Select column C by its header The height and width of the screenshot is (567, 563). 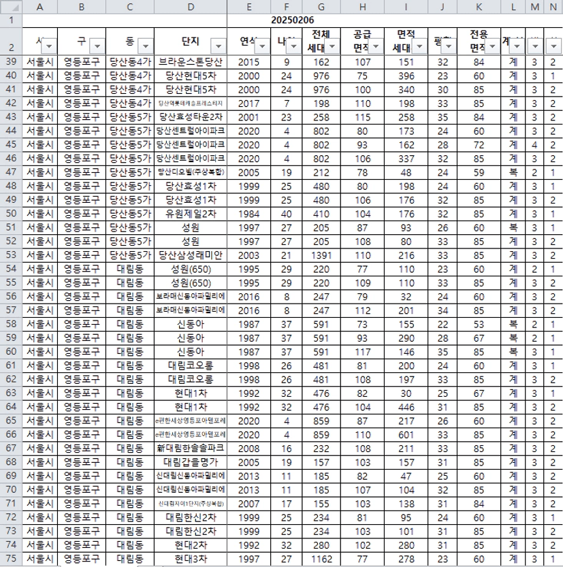(x=130, y=7)
